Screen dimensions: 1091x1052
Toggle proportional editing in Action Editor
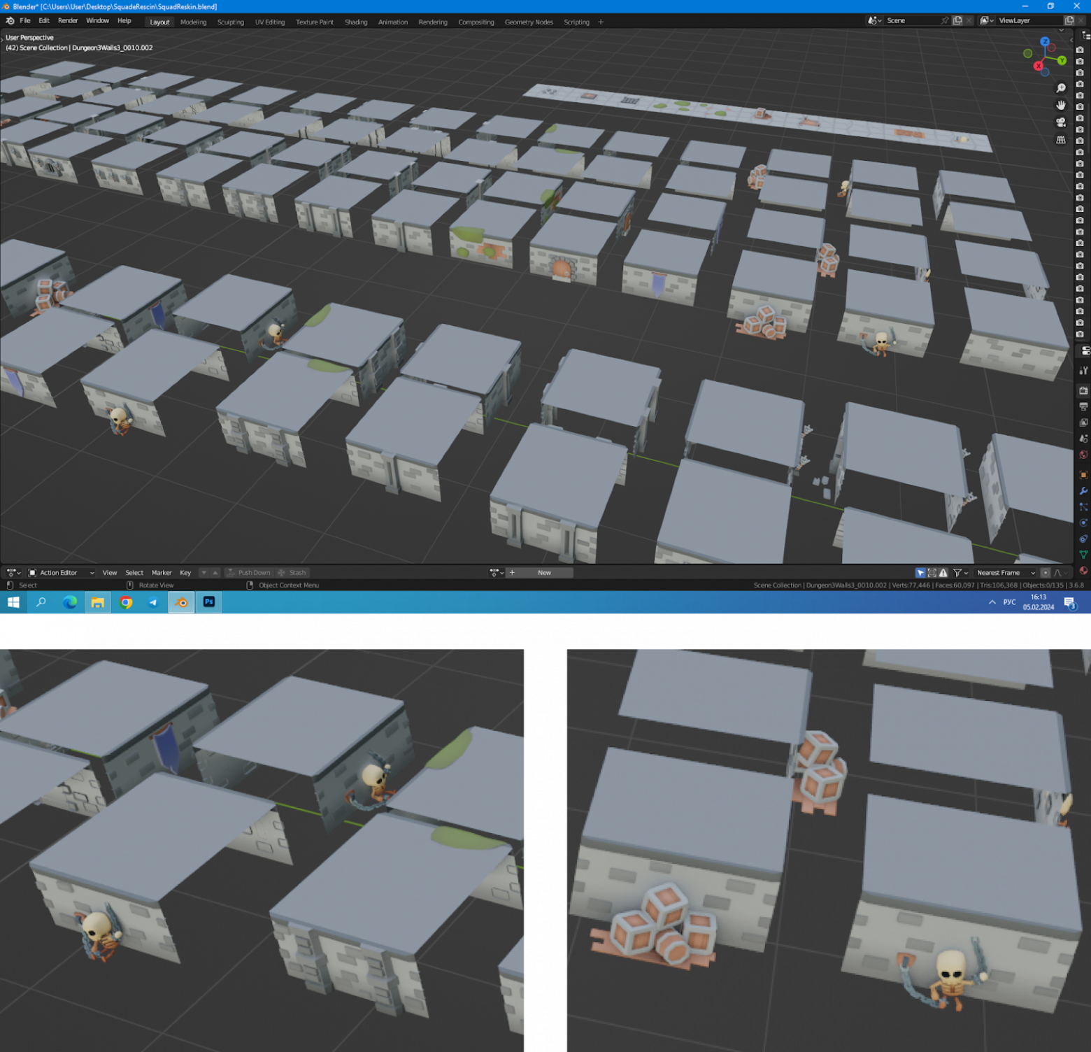point(1045,573)
